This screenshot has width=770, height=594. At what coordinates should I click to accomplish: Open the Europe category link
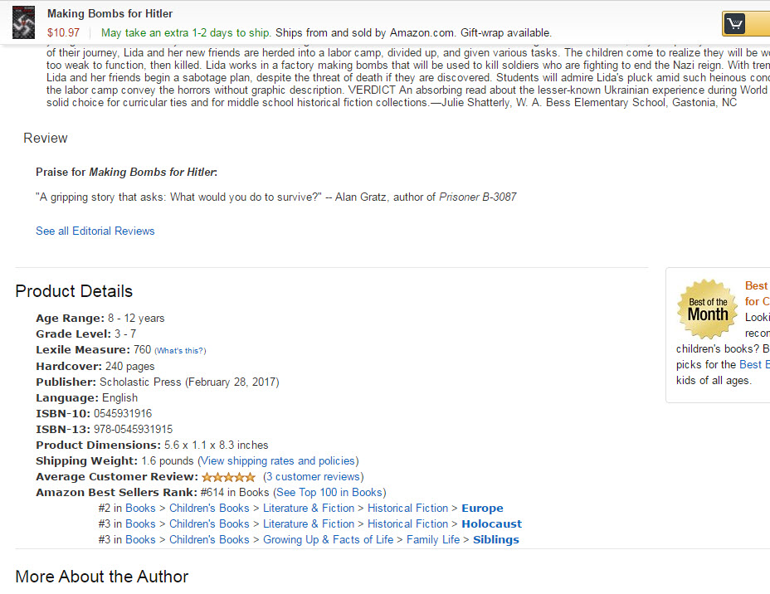482,508
